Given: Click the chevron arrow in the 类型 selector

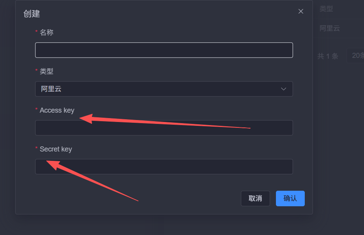Looking at the screenshot, I should click(284, 89).
